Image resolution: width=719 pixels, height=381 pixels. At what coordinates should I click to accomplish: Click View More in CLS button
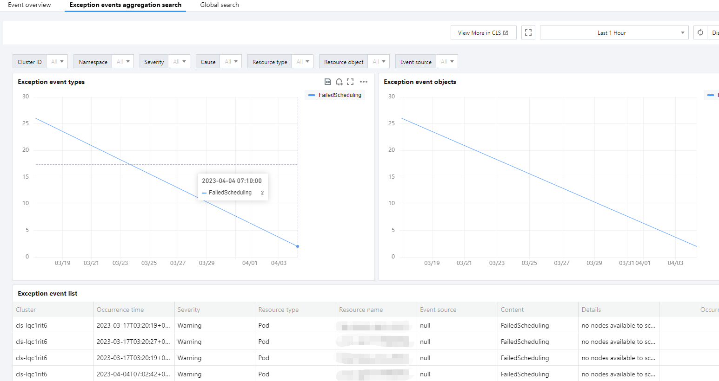(x=483, y=32)
